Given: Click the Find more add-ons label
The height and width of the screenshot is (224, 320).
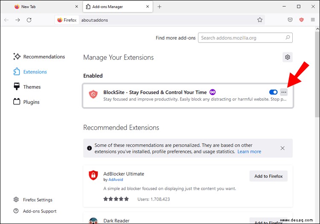Looking at the screenshot, I should (x=175, y=38).
